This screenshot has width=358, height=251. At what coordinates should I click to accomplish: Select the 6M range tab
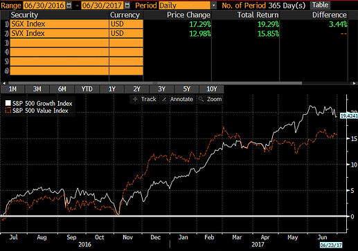(62, 89)
